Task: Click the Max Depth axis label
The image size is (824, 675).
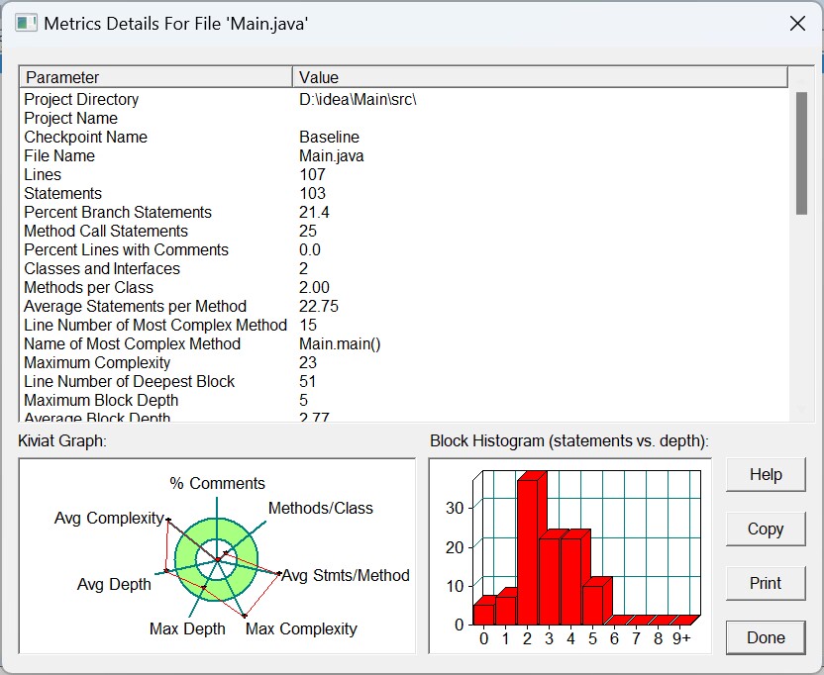Action: click(187, 628)
